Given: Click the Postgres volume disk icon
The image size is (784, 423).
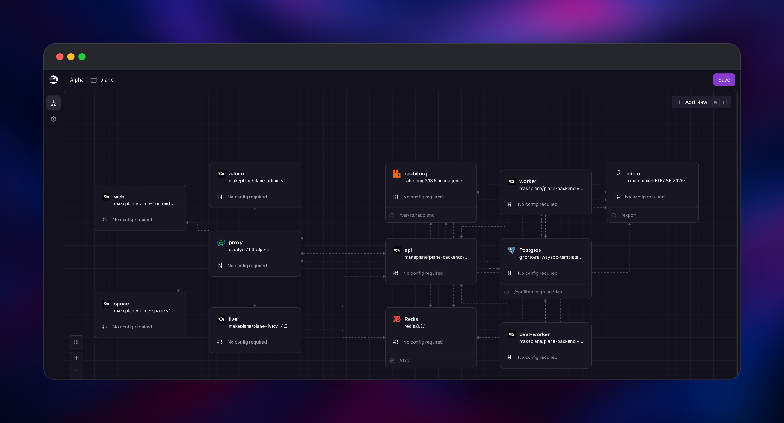Looking at the screenshot, I should (x=506, y=292).
